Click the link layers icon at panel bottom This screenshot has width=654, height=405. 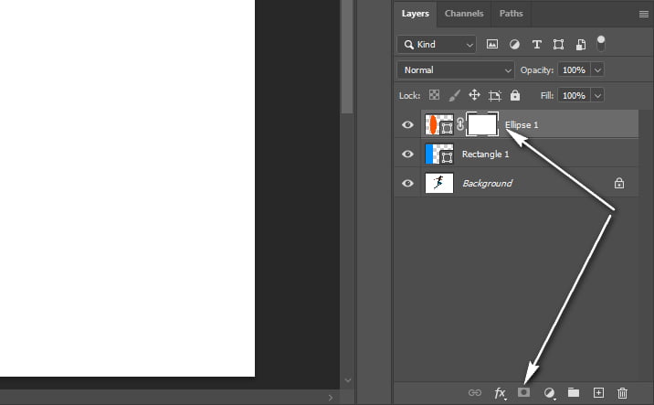pyautogui.click(x=475, y=392)
